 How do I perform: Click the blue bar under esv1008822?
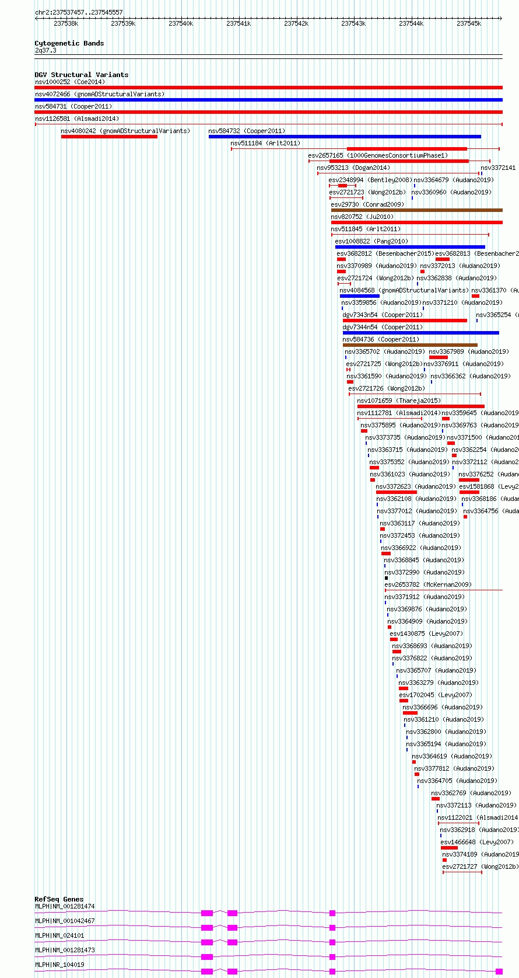(410, 247)
